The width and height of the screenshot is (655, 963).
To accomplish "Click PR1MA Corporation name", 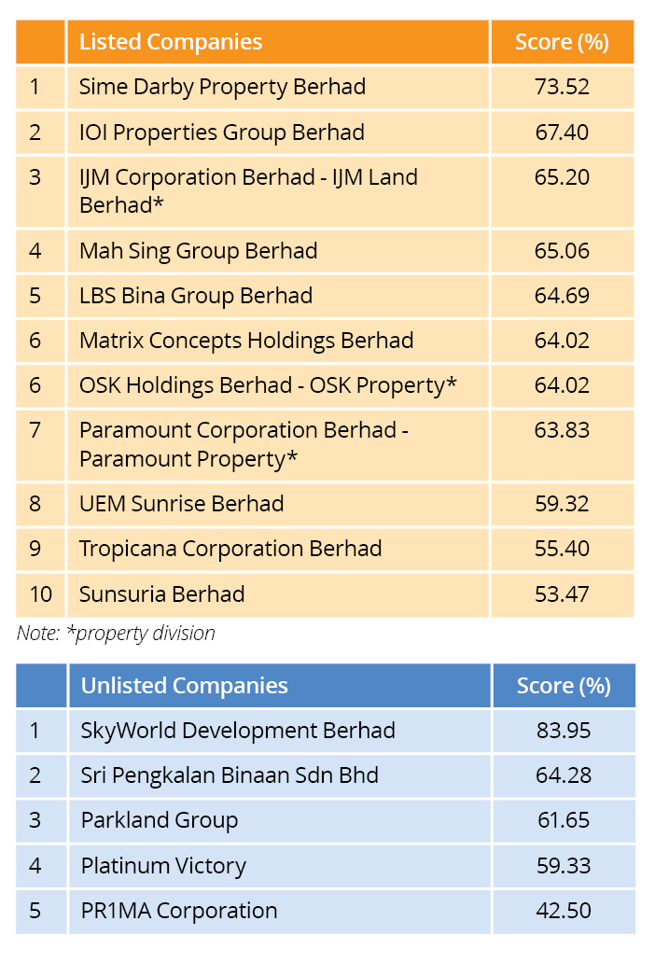I will coord(179,911).
